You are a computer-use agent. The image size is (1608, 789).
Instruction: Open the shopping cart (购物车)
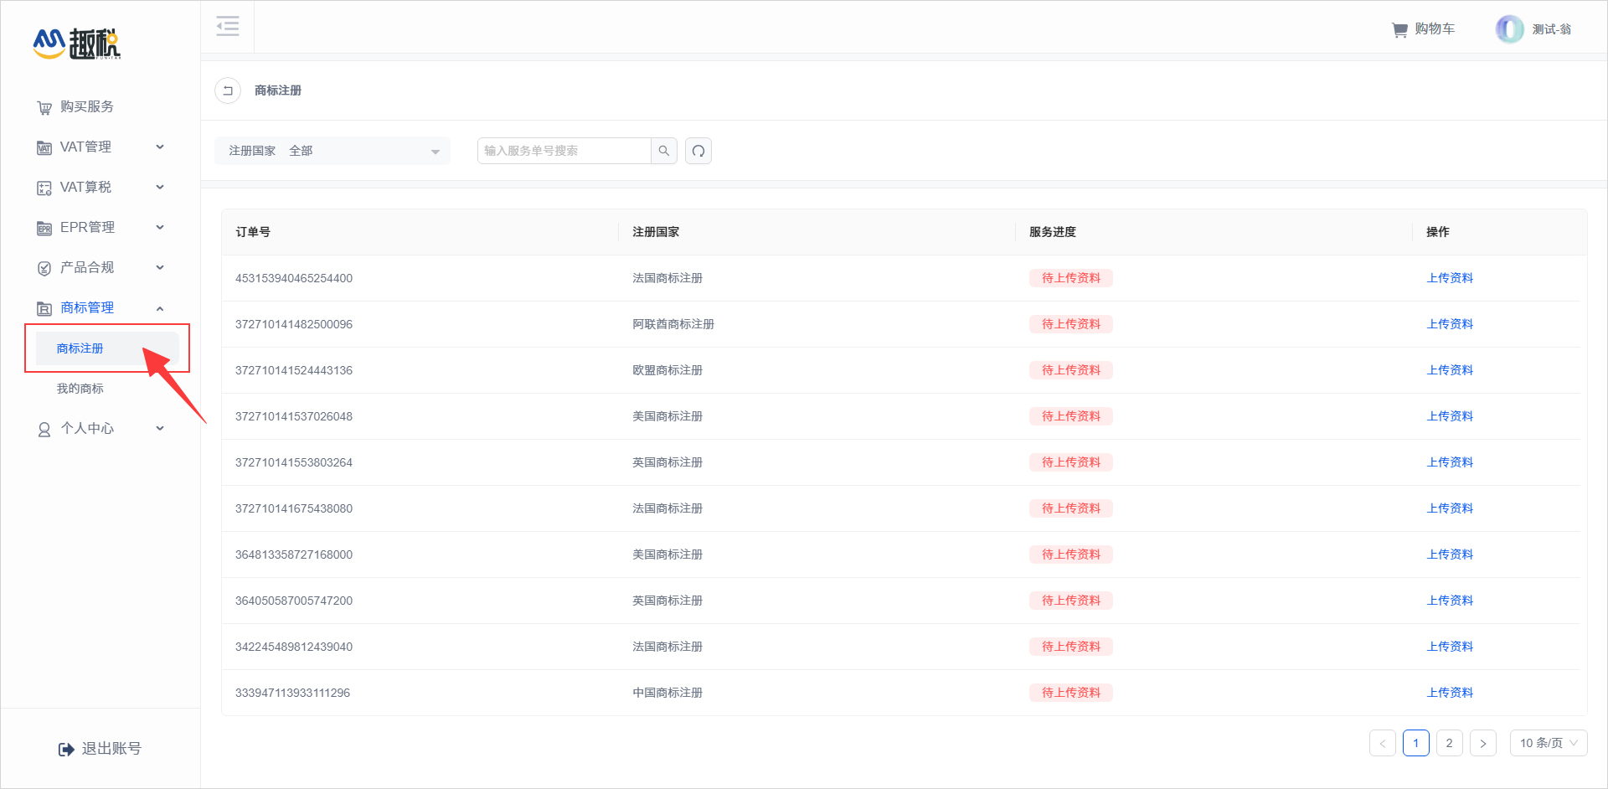click(1423, 29)
